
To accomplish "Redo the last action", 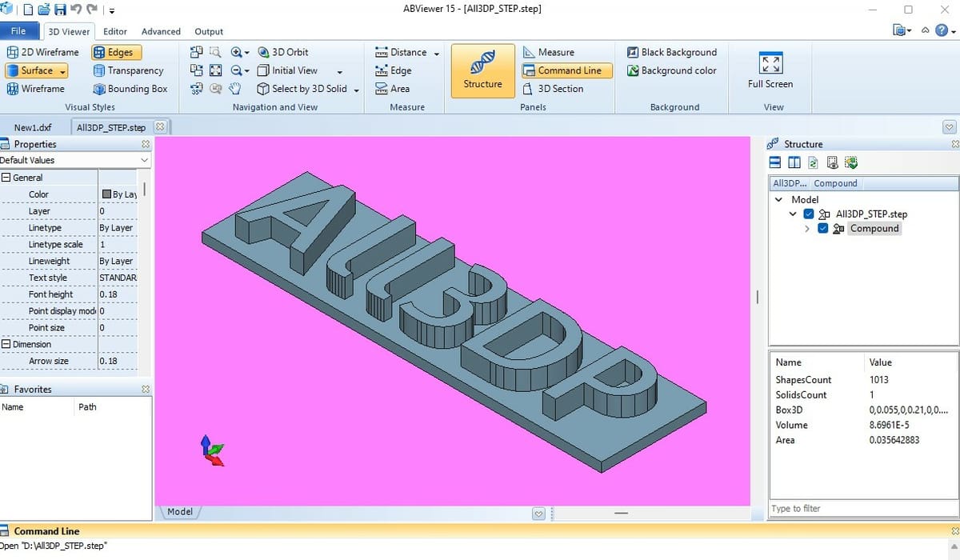I will pos(92,10).
